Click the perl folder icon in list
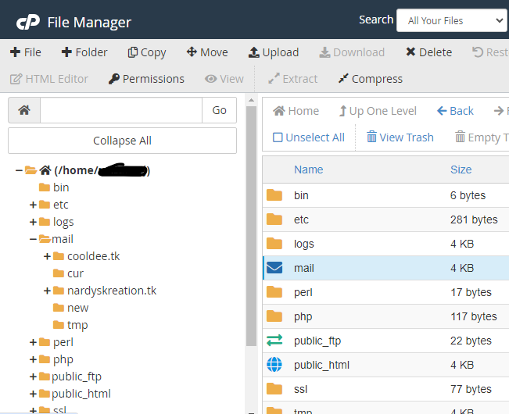This screenshot has height=414, width=509. (x=274, y=292)
